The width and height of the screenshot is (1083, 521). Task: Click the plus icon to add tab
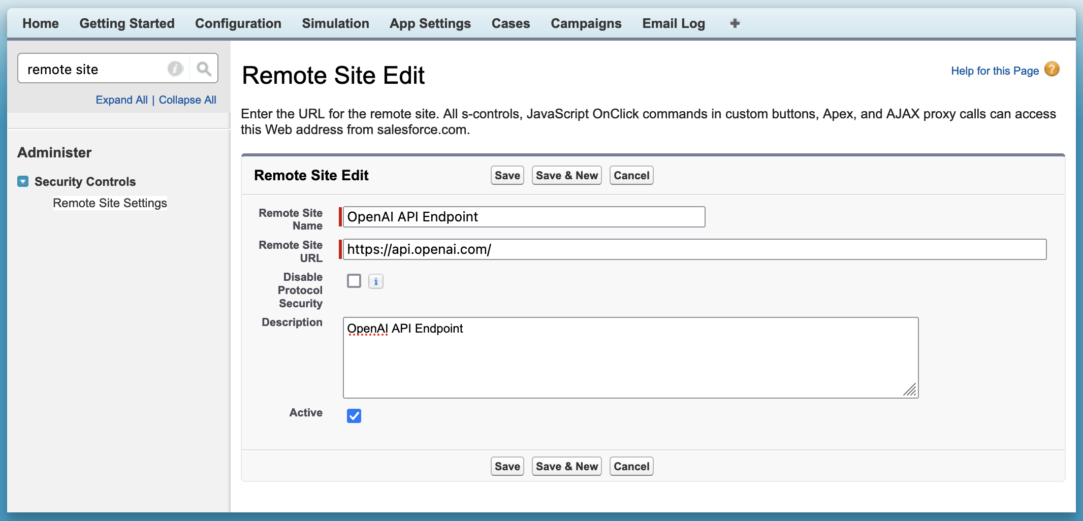[735, 23]
